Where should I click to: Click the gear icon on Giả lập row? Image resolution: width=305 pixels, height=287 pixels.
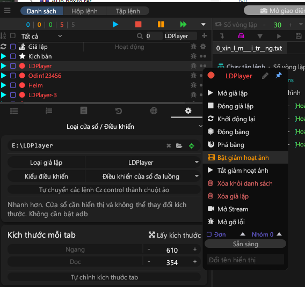click(203, 47)
